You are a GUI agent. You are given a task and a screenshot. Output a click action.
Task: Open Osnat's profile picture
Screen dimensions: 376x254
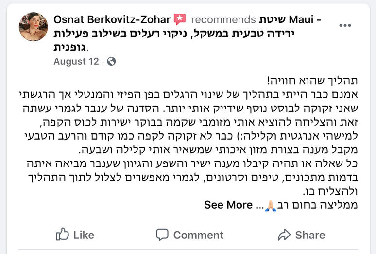(x=33, y=27)
